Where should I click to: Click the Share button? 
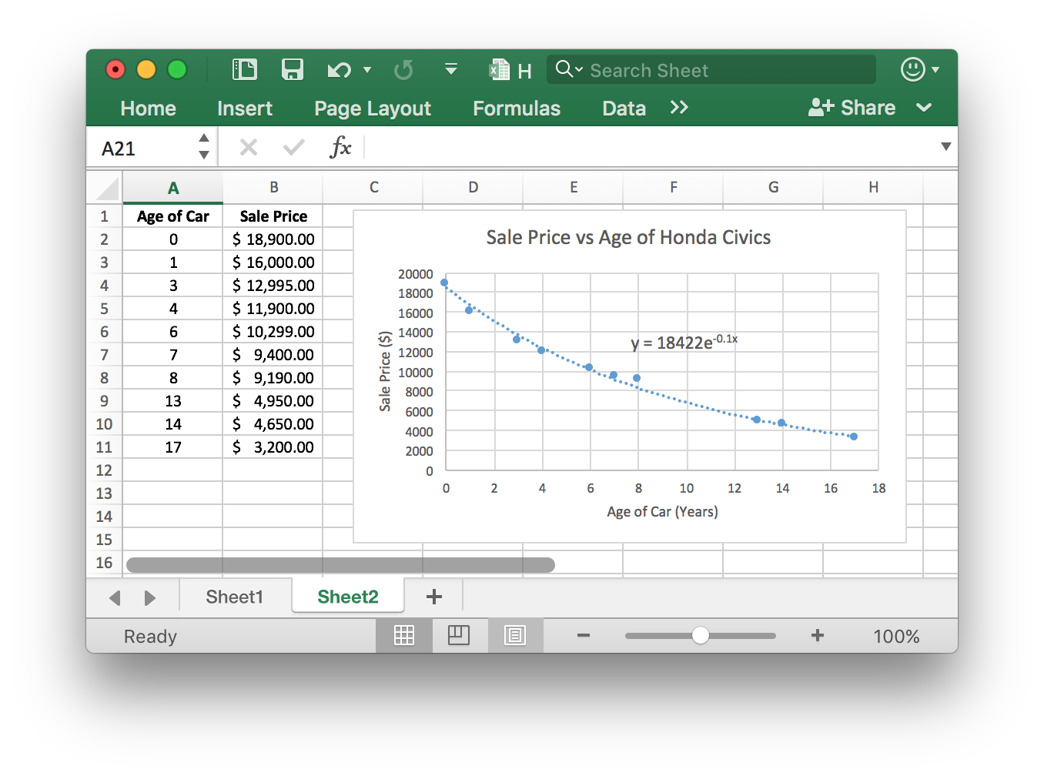coord(852,108)
